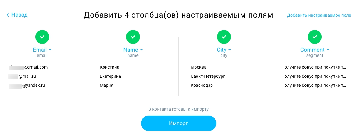
Task: Go back using the Назад link
Action: [x=17, y=15]
